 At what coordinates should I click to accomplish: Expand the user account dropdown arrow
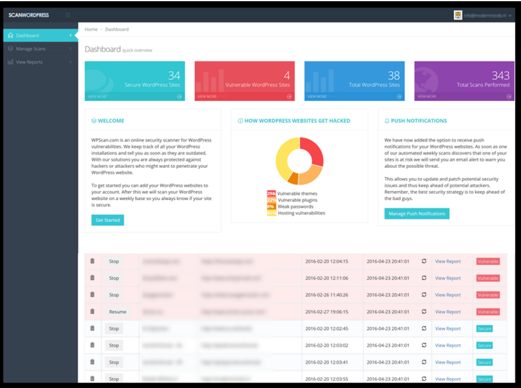click(509, 16)
